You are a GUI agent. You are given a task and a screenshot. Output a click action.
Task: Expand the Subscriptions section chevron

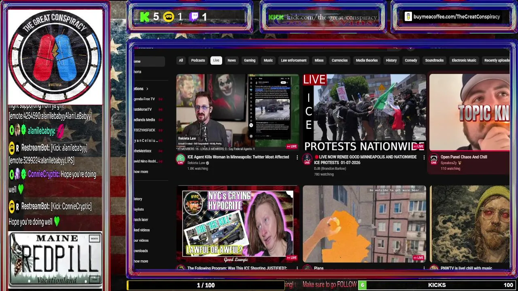(x=147, y=89)
